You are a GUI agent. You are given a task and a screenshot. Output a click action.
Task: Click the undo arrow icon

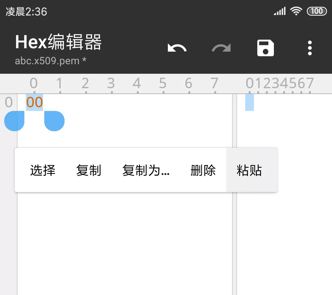coord(177,48)
